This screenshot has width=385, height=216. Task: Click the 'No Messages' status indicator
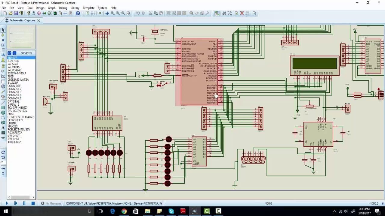click(x=51, y=203)
